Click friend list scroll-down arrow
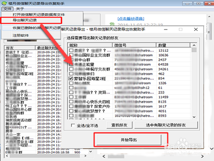 point(91,152)
